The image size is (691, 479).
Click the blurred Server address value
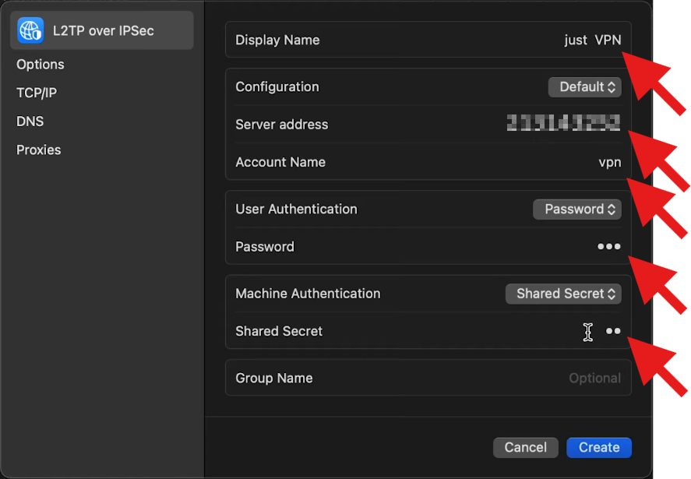coord(562,123)
